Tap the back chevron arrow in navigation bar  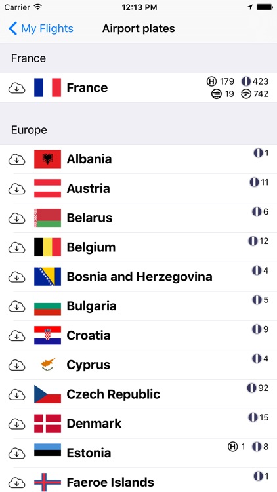pos(12,29)
